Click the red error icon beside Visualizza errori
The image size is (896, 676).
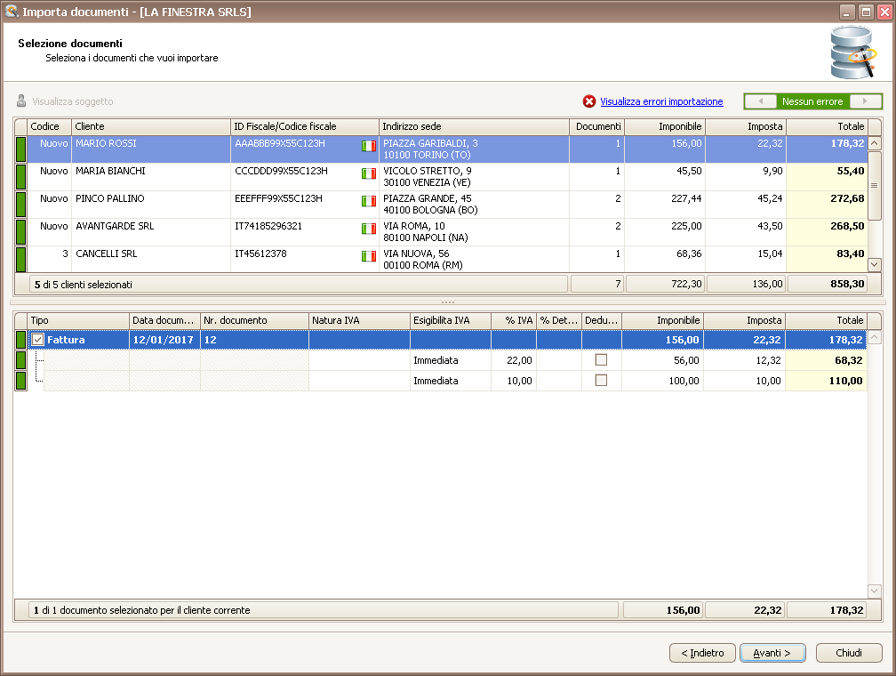pyautogui.click(x=588, y=101)
